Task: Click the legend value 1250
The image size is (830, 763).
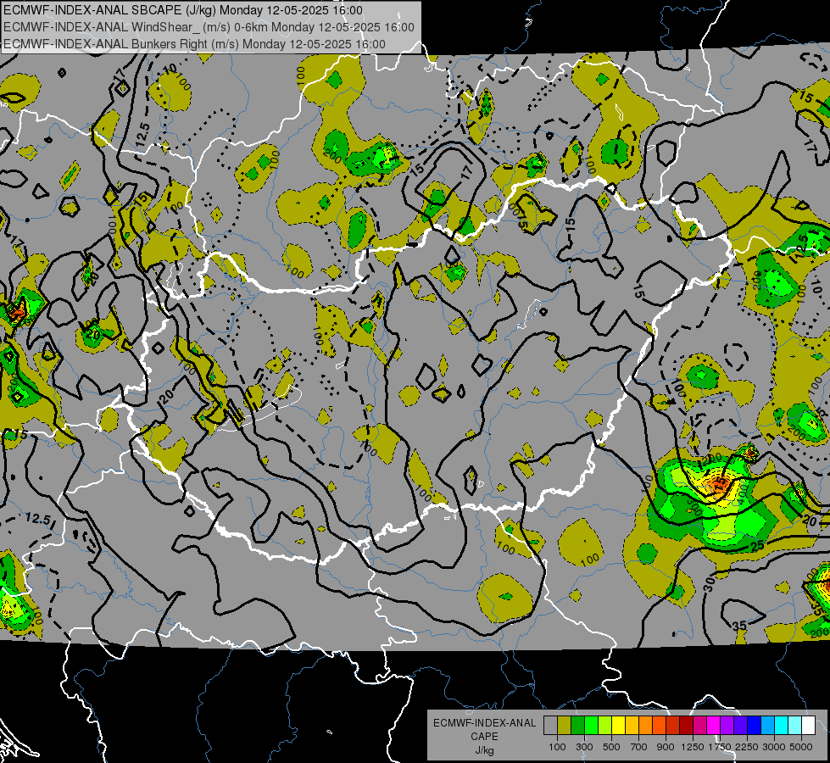Action: click(x=693, y=747)
